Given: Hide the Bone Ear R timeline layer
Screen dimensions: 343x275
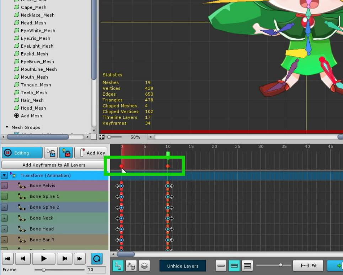Looking at the screenshot, I should [x=4, y=240].
